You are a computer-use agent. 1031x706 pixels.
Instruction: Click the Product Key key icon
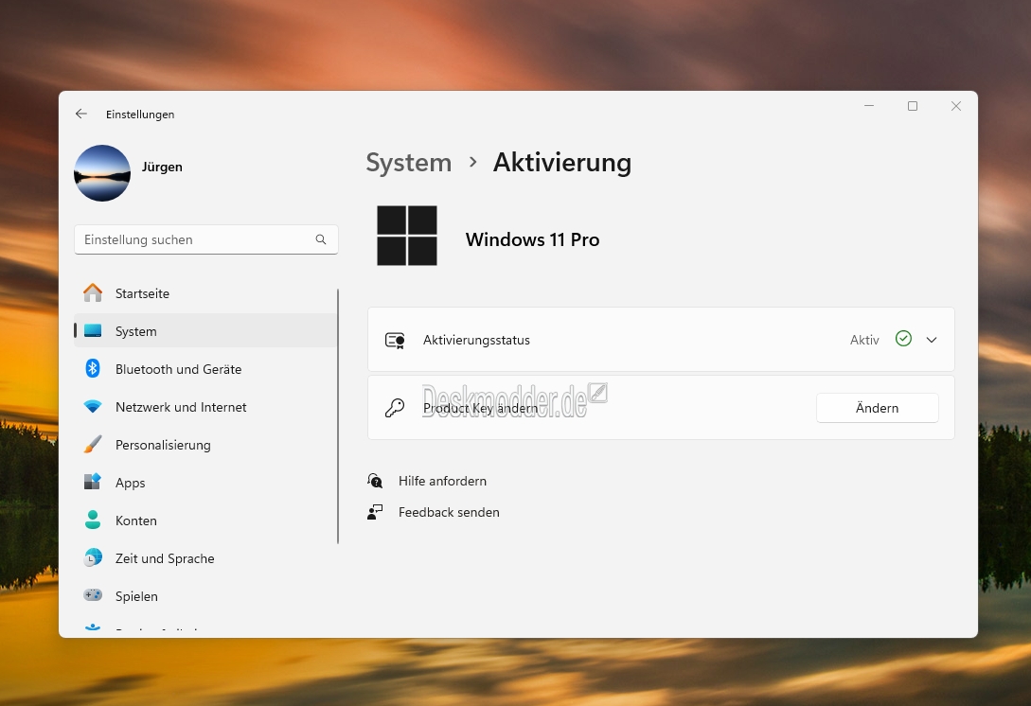click(x=395, y=408)
